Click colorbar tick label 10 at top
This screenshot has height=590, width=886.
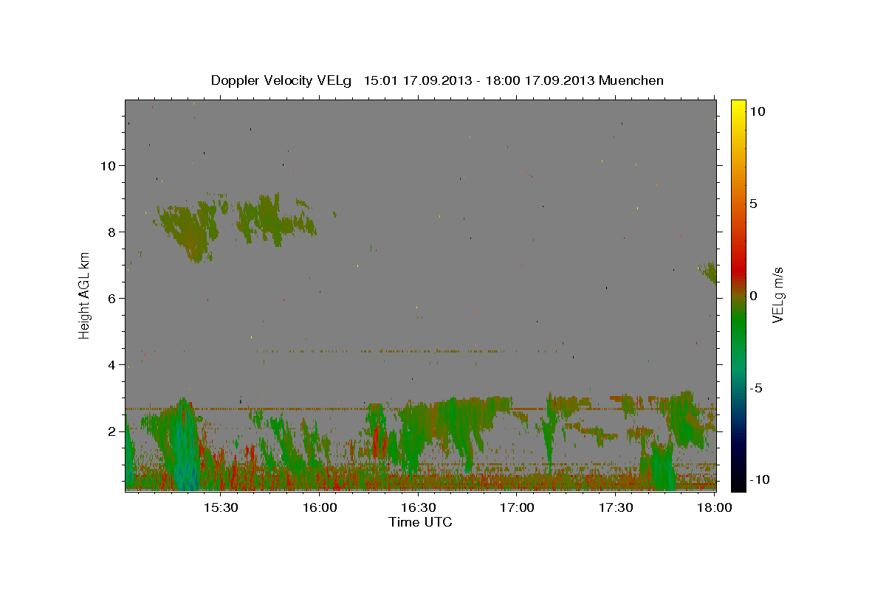click(x=757, y=111)
